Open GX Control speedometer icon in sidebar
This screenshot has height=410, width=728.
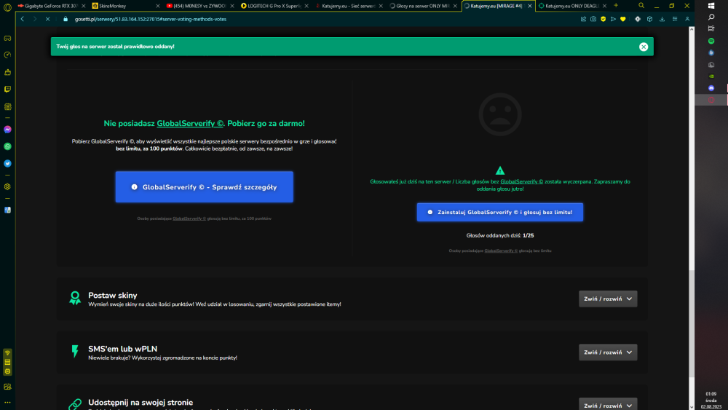[7, 55]
